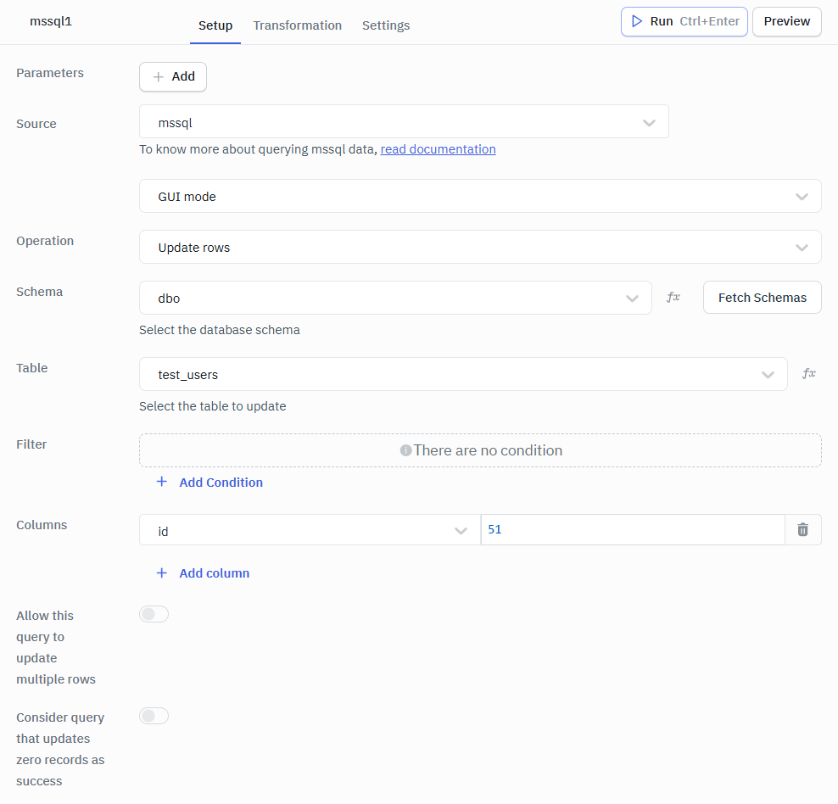
Task: Open the Operation Update rows dropdown
Action: 480,247
